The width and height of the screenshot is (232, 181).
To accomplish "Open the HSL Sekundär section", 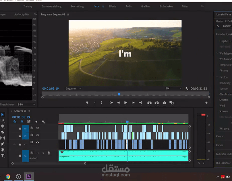I will click(x=223, y=163).
